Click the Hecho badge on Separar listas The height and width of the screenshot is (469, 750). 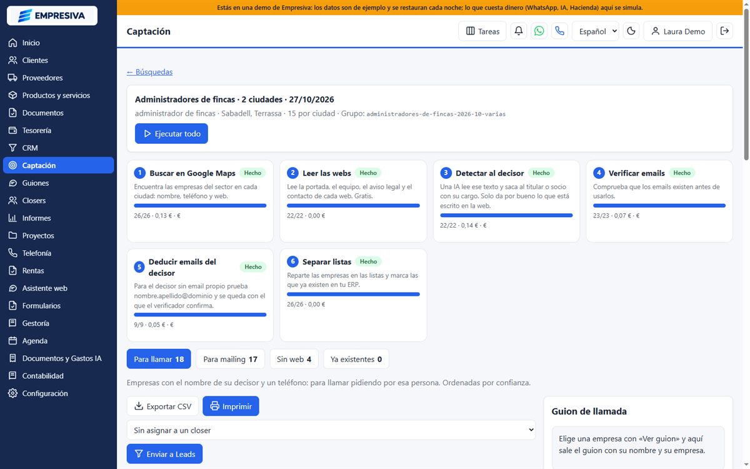pos(368,261)
